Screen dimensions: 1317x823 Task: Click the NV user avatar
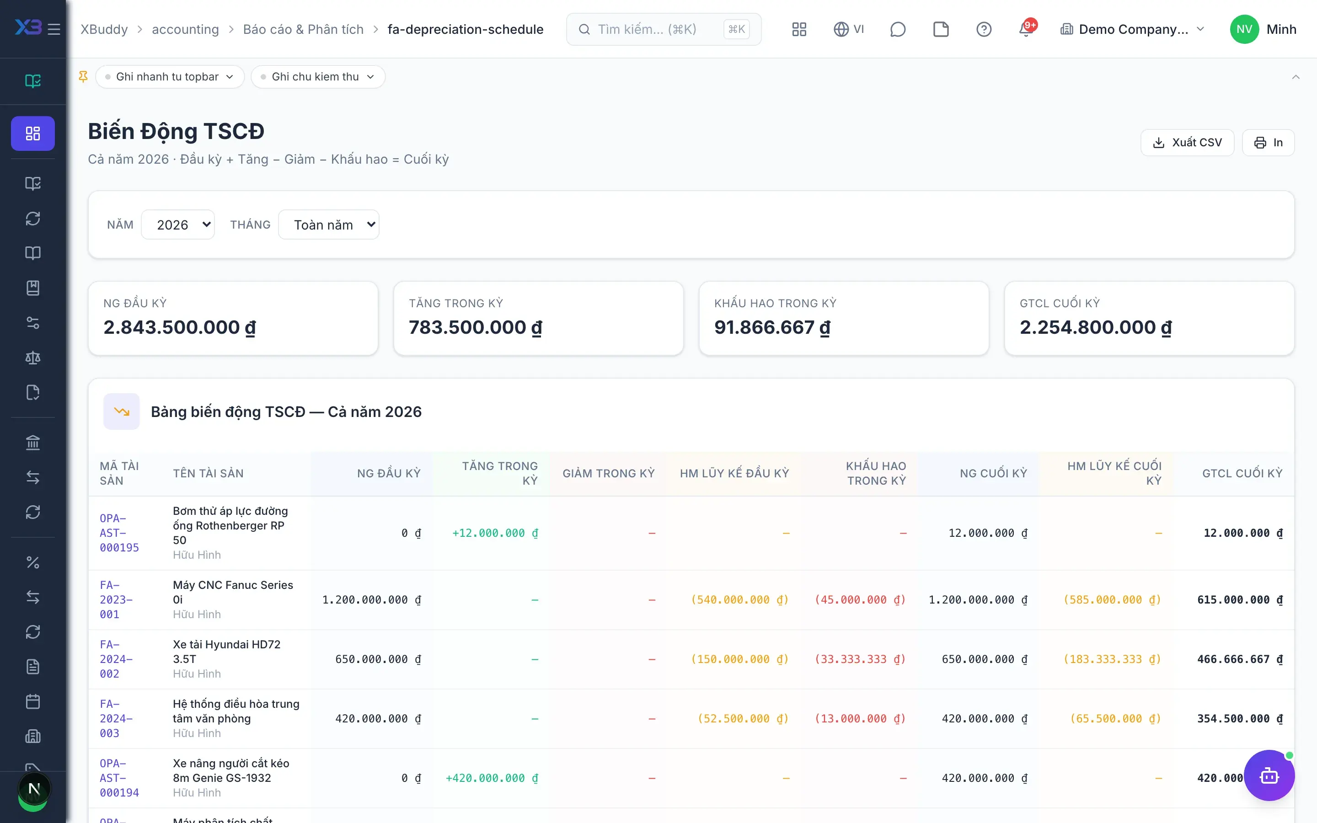tap(1244, 29)
